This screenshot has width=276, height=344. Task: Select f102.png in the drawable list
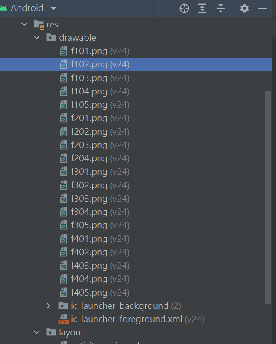point(136,64)
